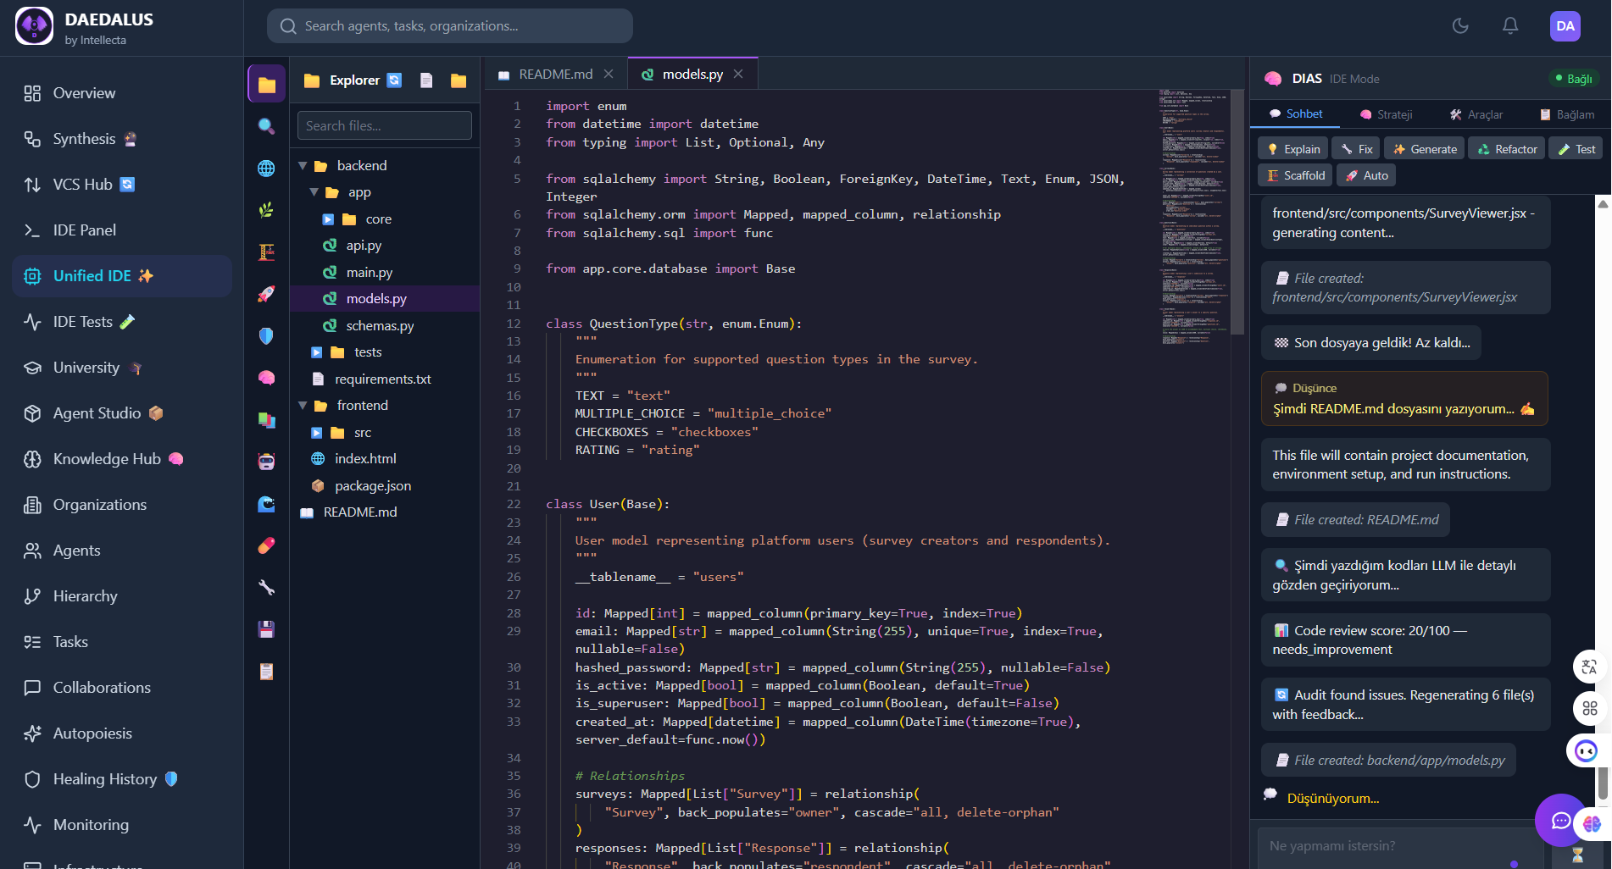This screenshot has height=869, width=1612.
Task: Open requirements.txt in the file tree
Action: [x=385, y=379]
